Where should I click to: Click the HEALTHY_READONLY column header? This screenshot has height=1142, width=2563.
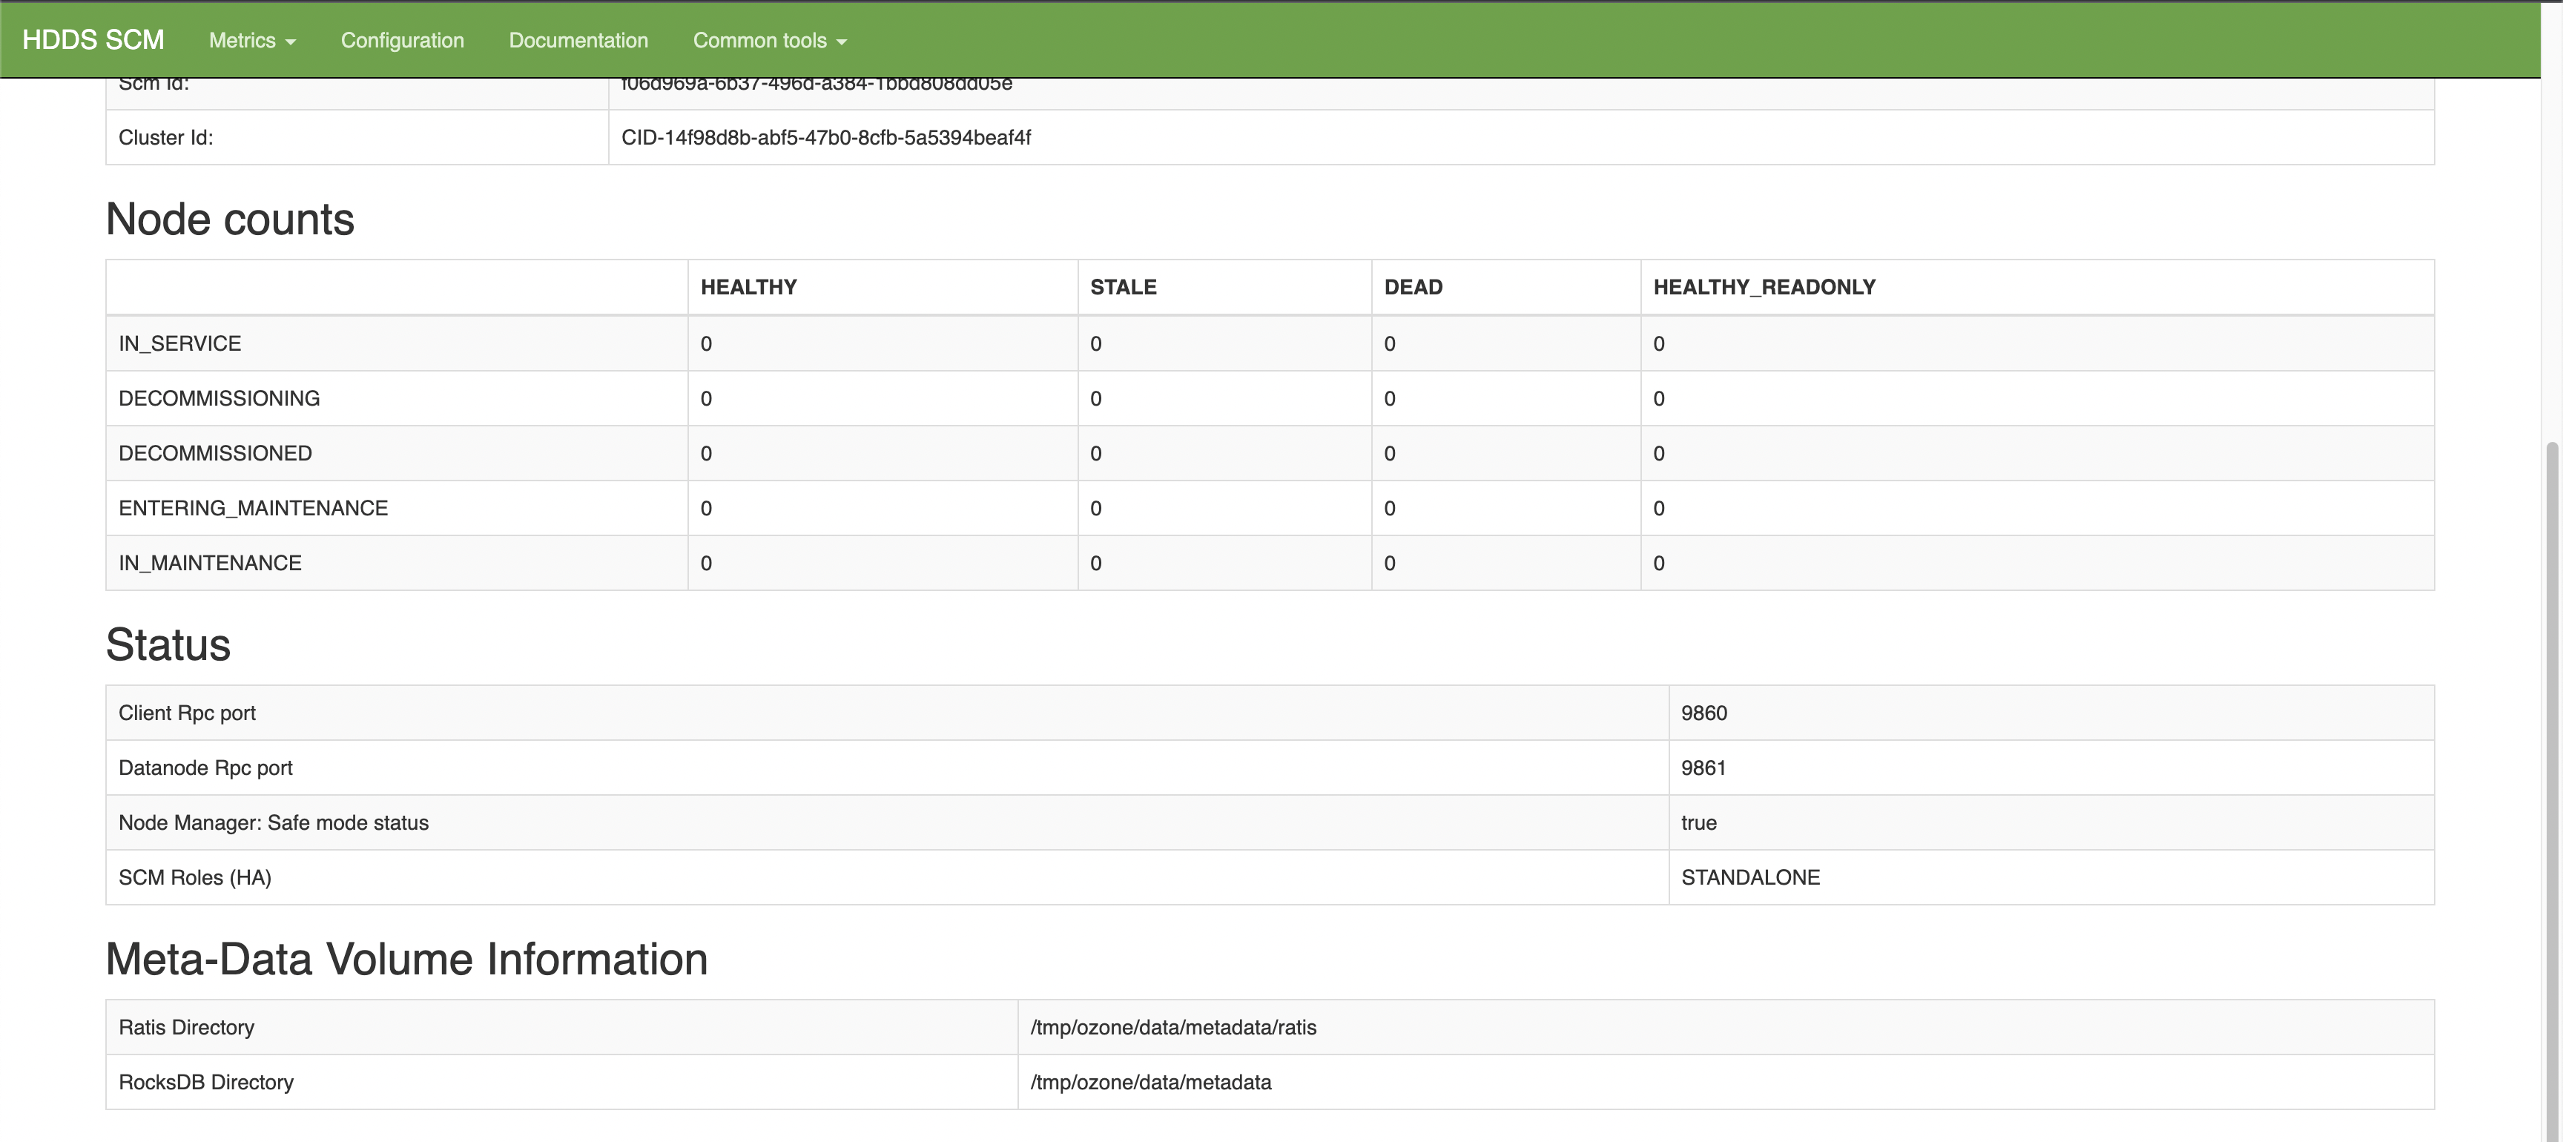coord(1764,288)
